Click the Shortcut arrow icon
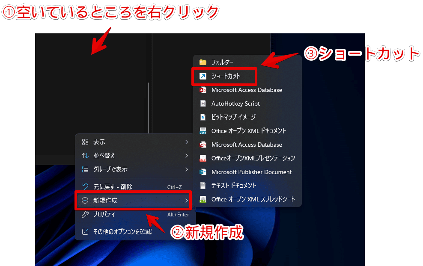Screen dimensions: 423x266 tap(203, 76)
